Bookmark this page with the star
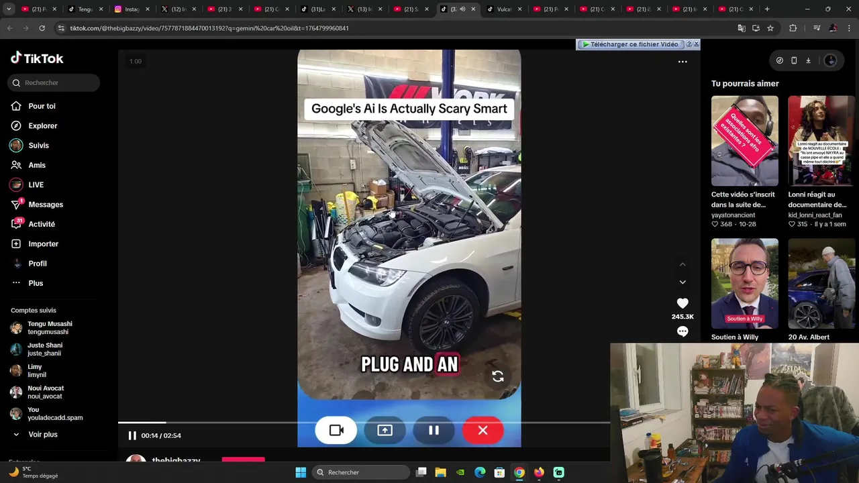Image resolution: width=859 pixels, height=483 pixels. 770,28
